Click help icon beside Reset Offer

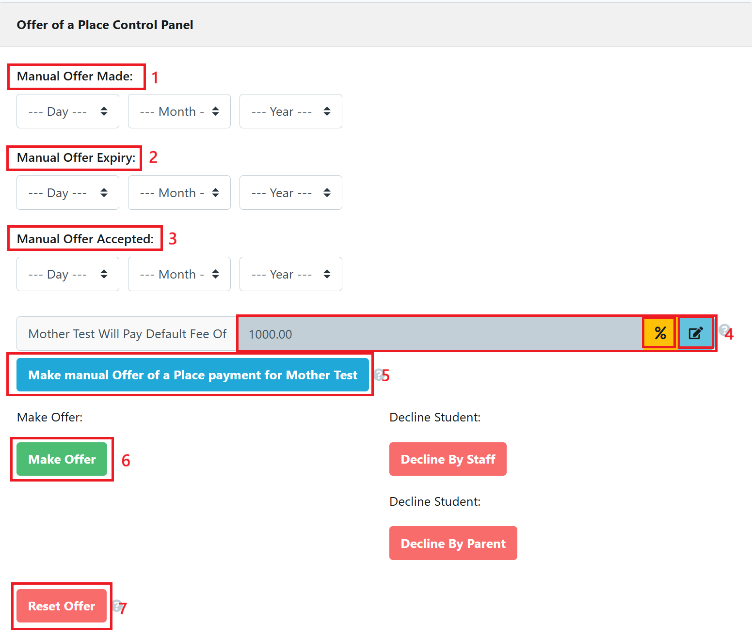click(116, 605)
